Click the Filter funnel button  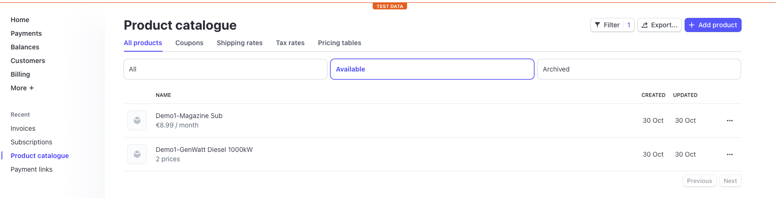coord(607,25)
